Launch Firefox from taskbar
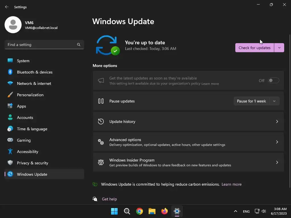291x218 pixels. coord(165,211)
